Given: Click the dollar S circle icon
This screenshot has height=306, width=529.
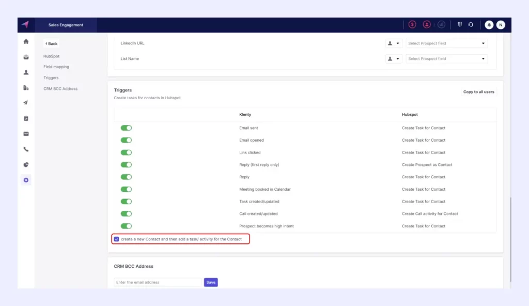Looking at the screenshot, I should (412, 25).
